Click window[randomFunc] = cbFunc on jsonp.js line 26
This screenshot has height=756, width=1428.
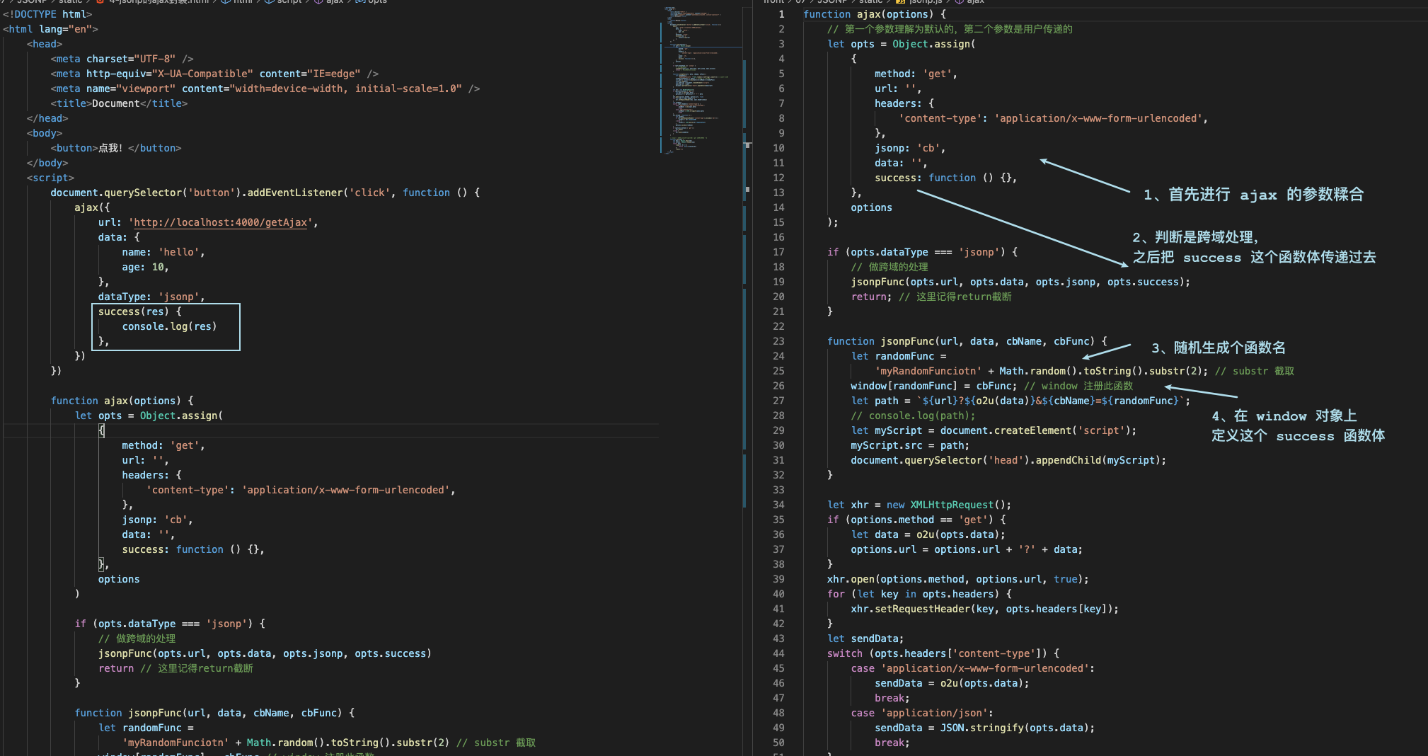934,386
